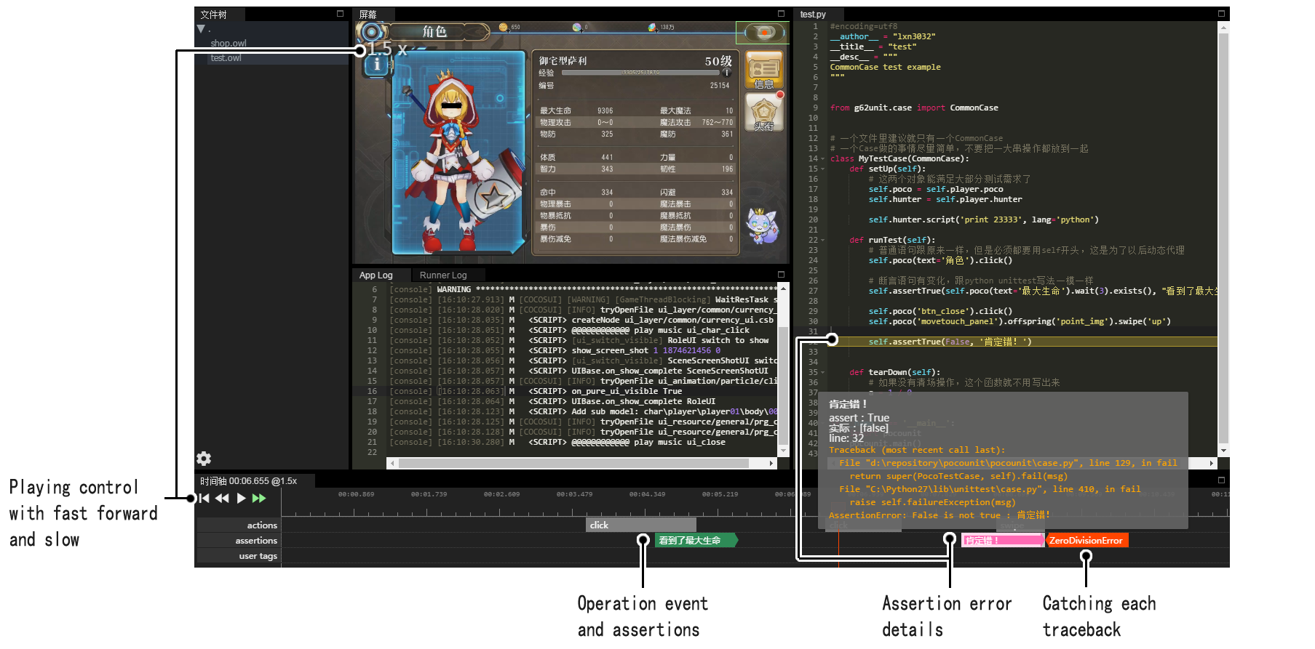
Task: Tap the blue info "i" icon by the character
Action: 377,65
